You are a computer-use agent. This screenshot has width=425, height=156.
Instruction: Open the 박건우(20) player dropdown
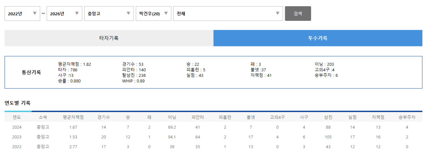tap(154, 14)
